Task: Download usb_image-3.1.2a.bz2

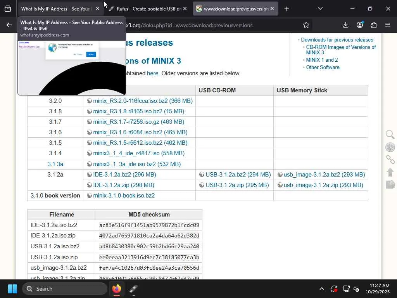Action: (x=325, y=175)
